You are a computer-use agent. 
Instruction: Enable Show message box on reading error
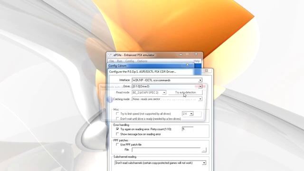coord(117,134)
